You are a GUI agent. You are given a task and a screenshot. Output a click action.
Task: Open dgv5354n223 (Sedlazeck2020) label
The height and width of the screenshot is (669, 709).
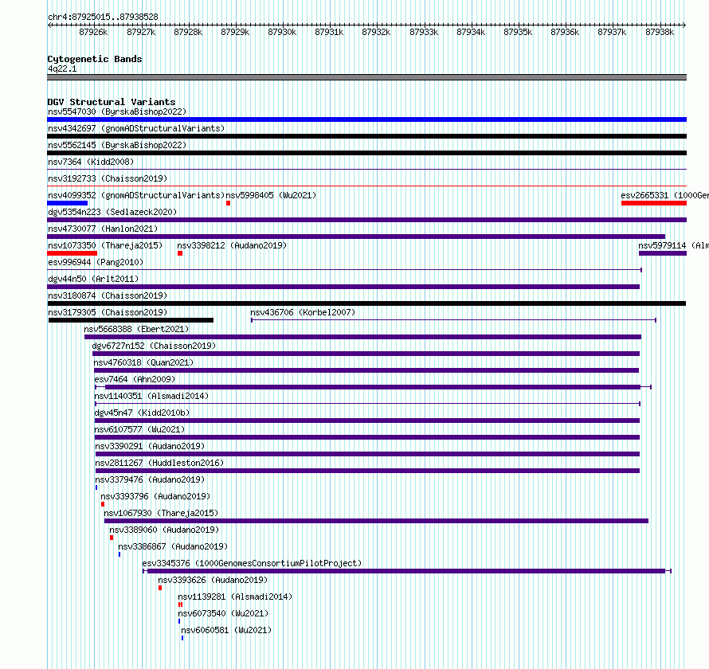click(112, 212)
